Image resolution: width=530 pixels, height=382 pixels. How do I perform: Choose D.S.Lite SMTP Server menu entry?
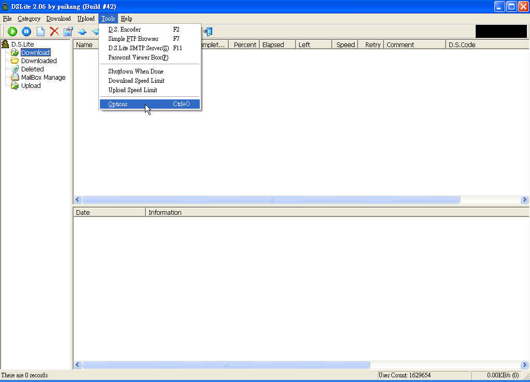point(150,48)
